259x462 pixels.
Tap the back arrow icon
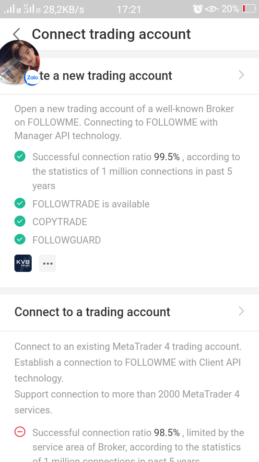tap(17, 34)
